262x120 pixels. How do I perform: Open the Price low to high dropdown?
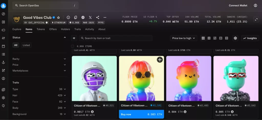click(x=184, y=38)
